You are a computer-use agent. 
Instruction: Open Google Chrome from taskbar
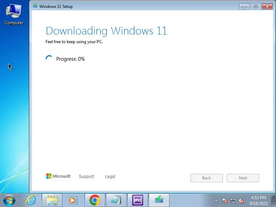[95, 200]
